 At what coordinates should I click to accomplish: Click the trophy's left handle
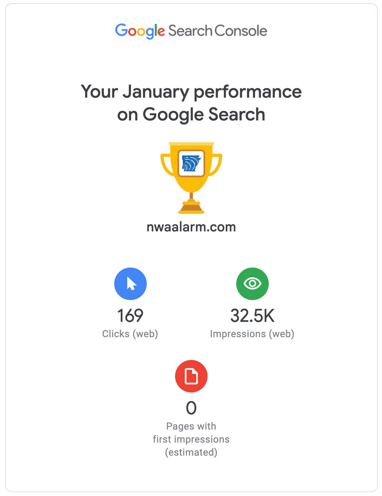tap(166, 164)
